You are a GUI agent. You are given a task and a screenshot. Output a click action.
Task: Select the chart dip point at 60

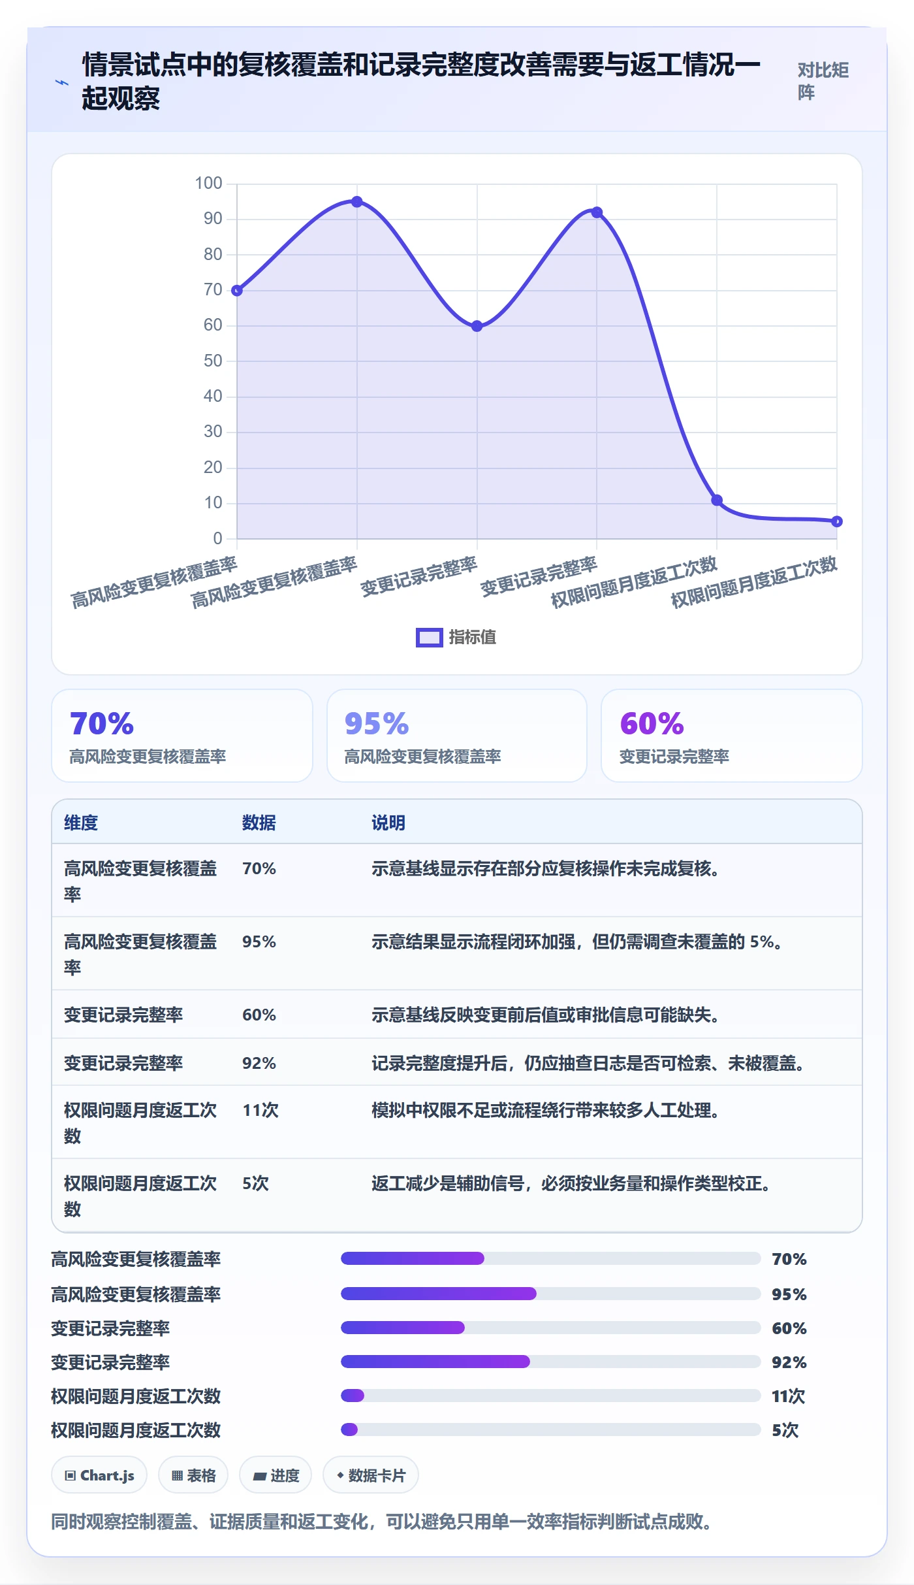[x=477, y=326]
